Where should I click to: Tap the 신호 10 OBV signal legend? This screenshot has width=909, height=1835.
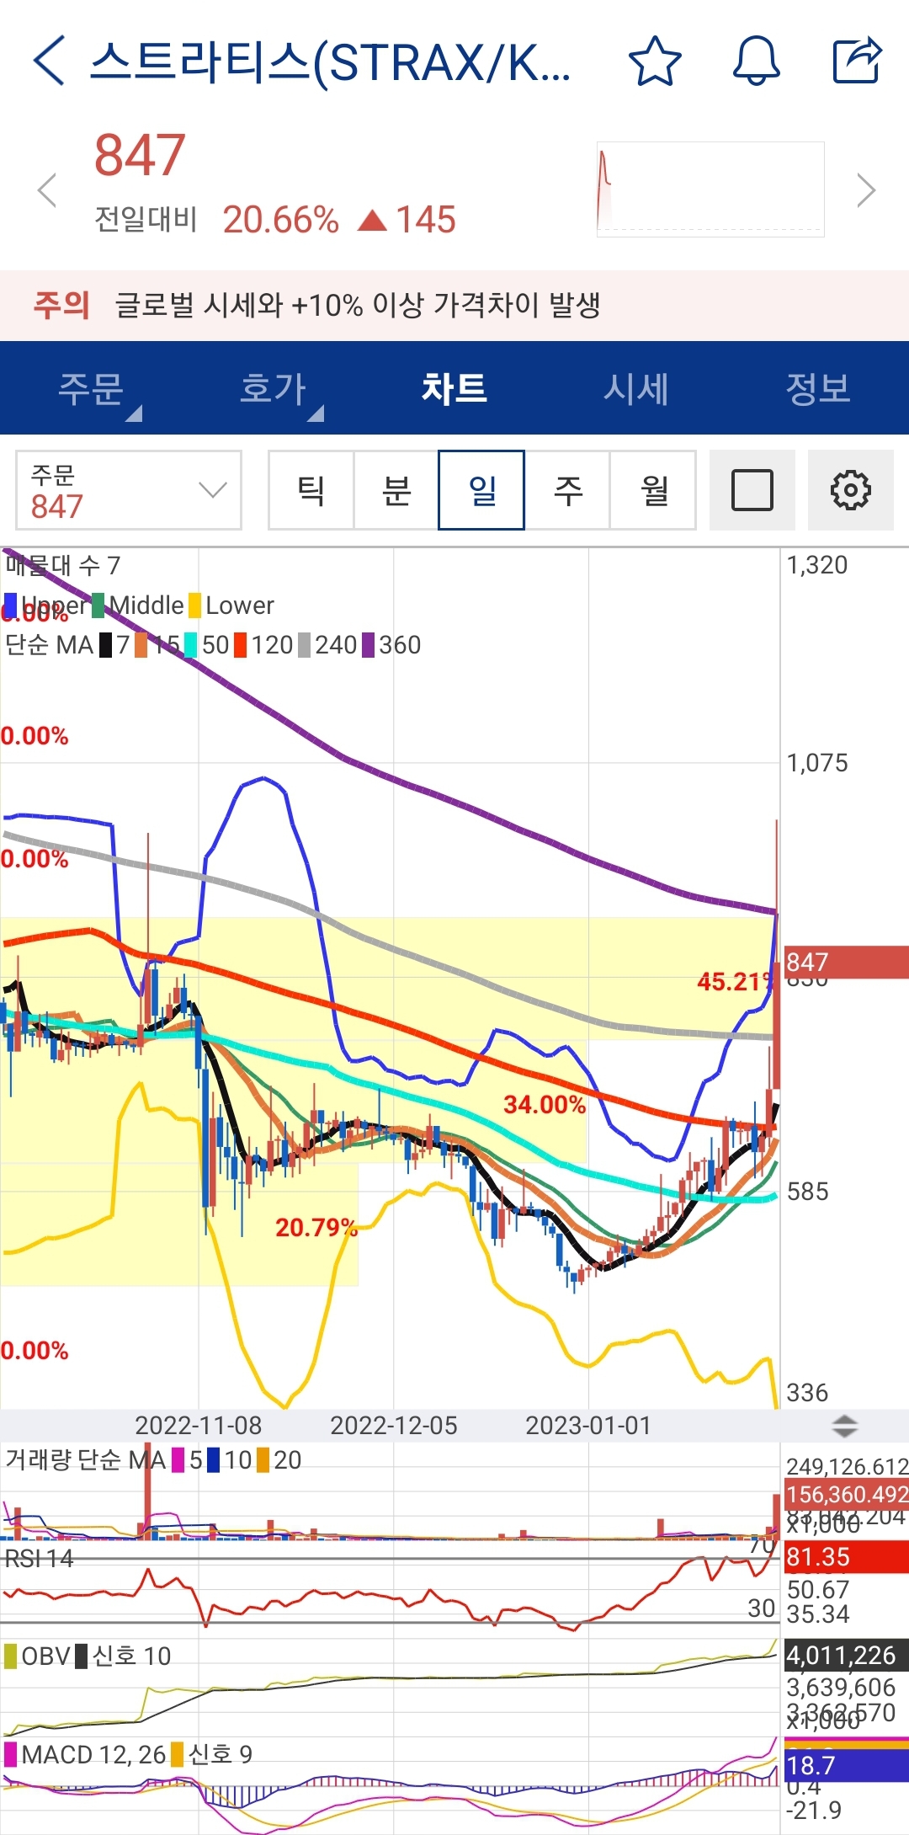click(x=123, y=1656)
